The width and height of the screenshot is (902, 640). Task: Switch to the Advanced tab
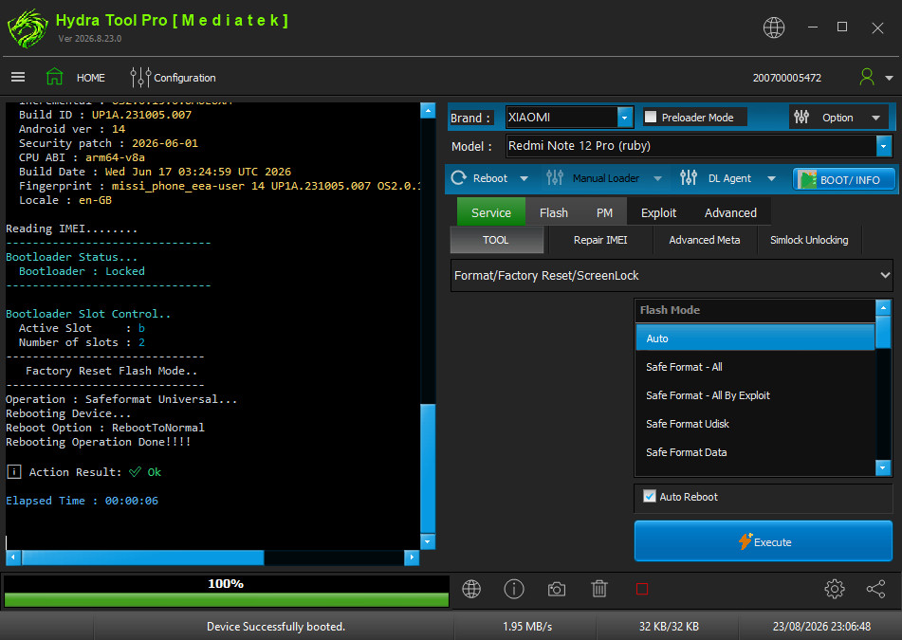coord(730,212)
